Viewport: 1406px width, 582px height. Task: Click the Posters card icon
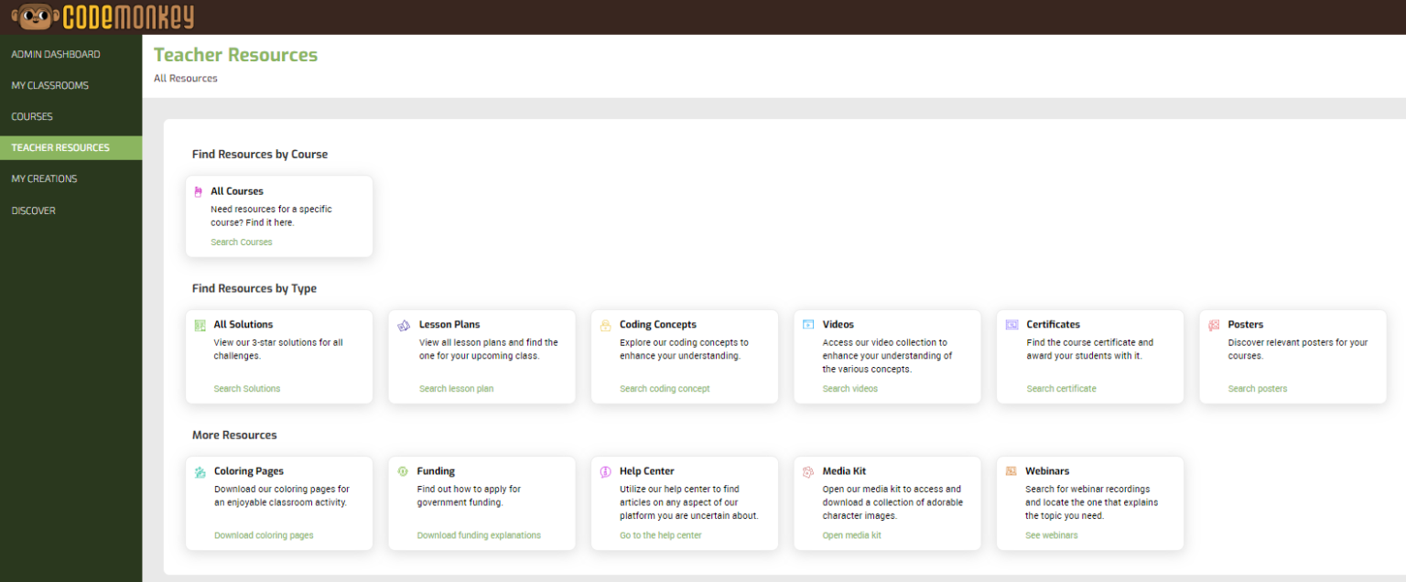tap(1214, 324)
